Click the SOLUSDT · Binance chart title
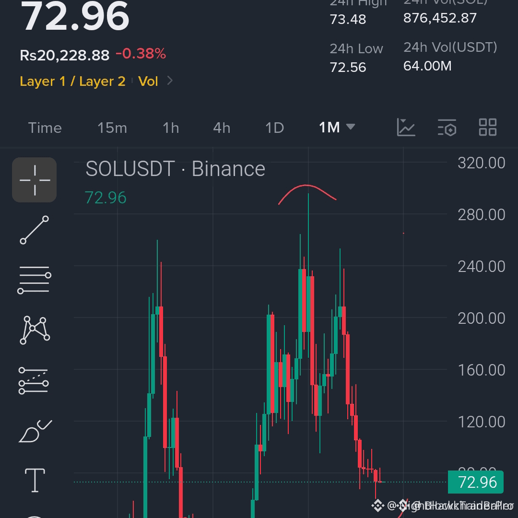Image resolution: width=518 pixels, height=518 pixels. point(175,169)
